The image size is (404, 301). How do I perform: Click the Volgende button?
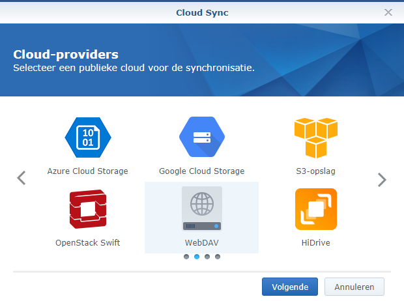click(x=290, y=287)
